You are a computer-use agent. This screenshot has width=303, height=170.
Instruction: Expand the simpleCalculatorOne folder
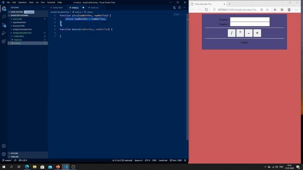pos(22,29)
